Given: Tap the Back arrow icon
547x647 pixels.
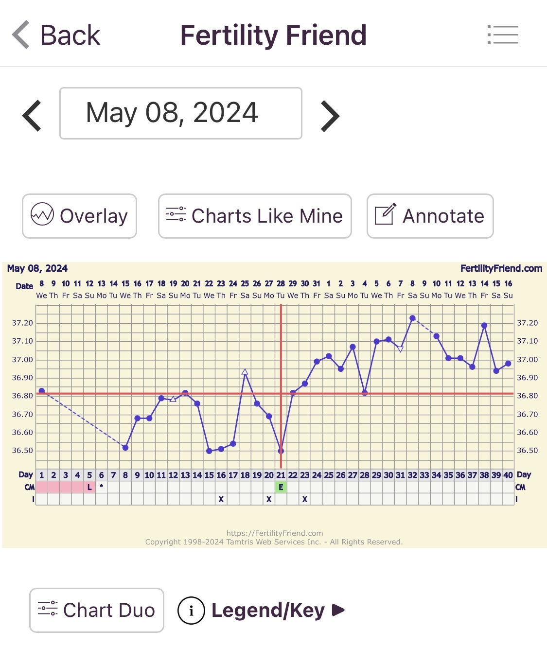Looking at the screenshot, I should (21, 35).
